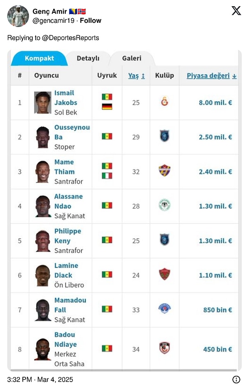Open Gaziantep crest beside Badou Ndiaye
Viewport: 249px width, 392px height.
click(x=164, y=348)
